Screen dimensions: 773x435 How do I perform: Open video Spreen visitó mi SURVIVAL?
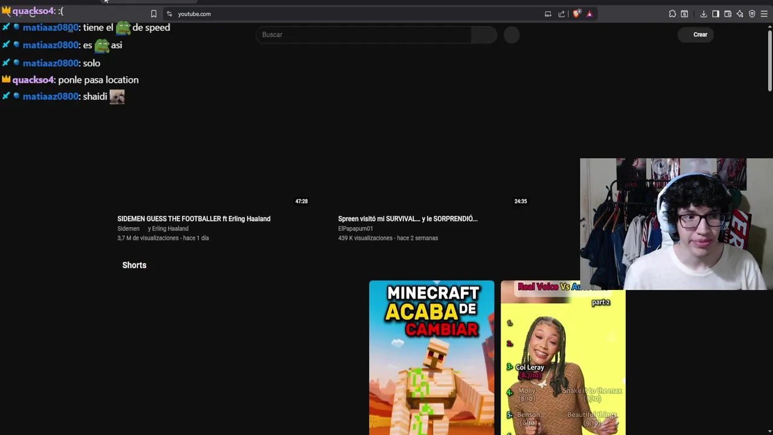point(408,219)
